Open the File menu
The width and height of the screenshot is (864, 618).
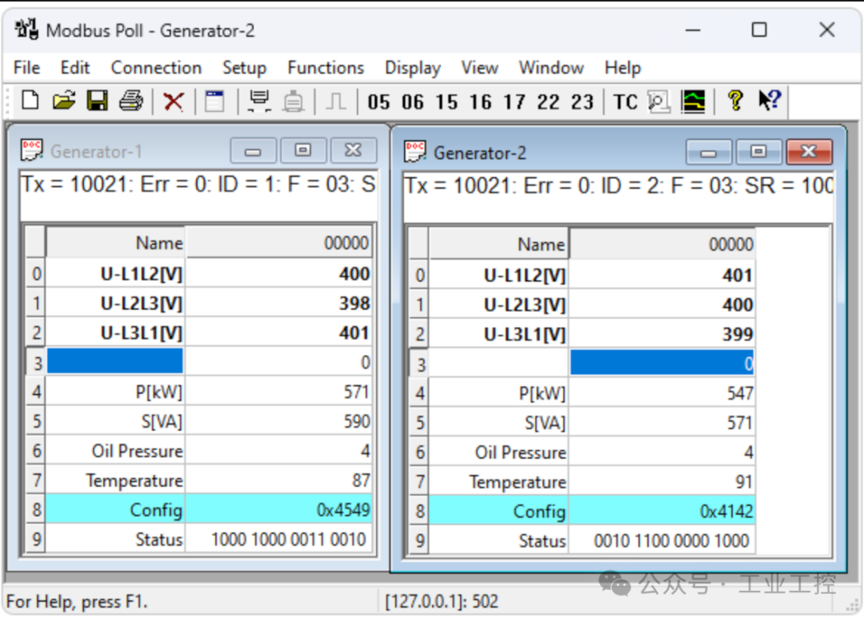pos(26,67)
